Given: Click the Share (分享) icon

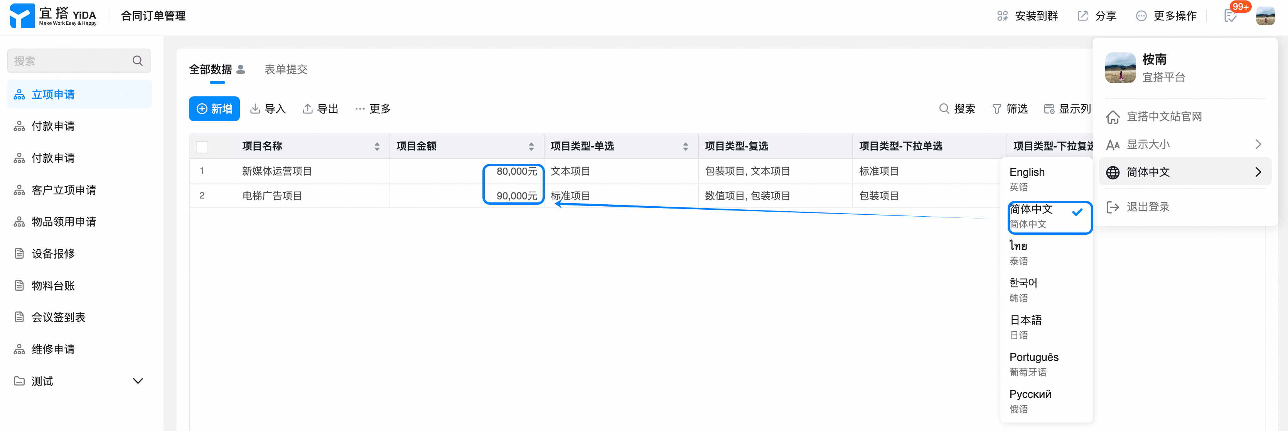Looking at the screenshot, I should coord(1082,16).
